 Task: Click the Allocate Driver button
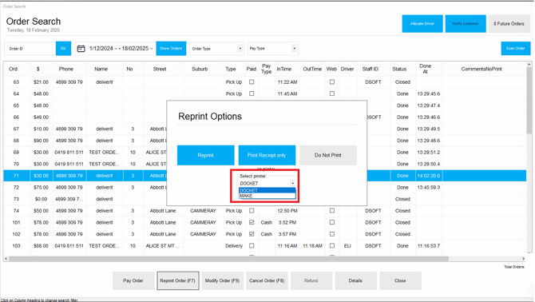point(422,23)
